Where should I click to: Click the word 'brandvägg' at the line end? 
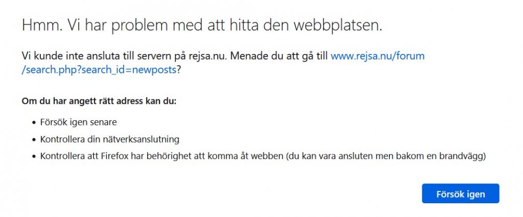463,156
